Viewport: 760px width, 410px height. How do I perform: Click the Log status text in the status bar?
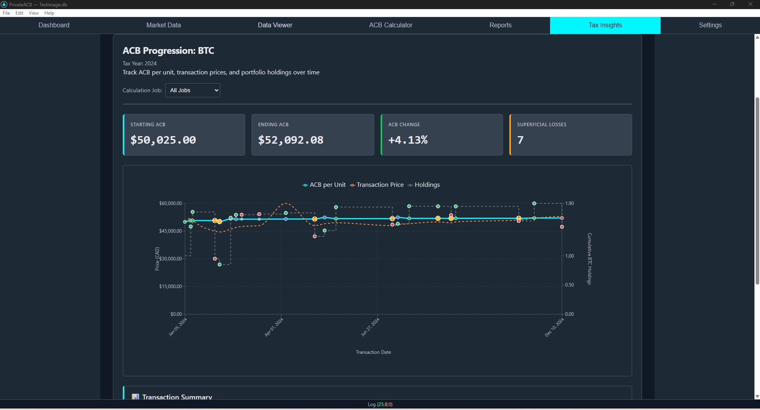380,404
